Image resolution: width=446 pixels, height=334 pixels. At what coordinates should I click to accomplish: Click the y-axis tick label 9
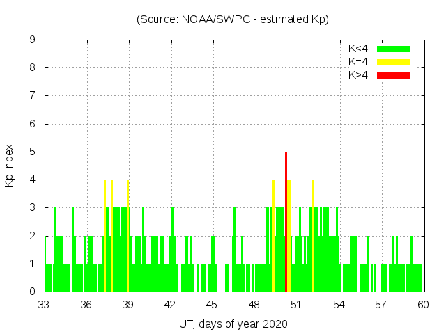(33, 40)
